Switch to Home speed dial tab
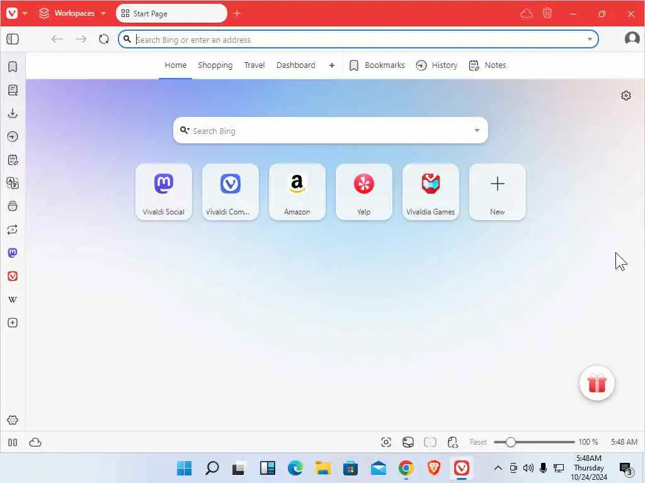This screenshot has width=645, height=483. point(176,65)
